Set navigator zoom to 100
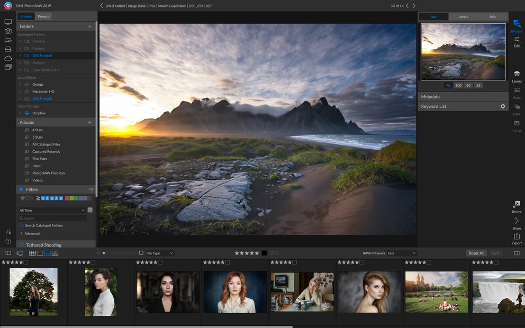Screen dimensions: 525x328 pos(458,85)
